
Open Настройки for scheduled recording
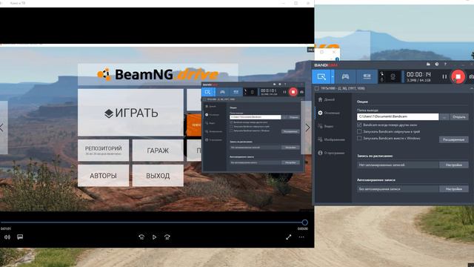pos(454,165)
